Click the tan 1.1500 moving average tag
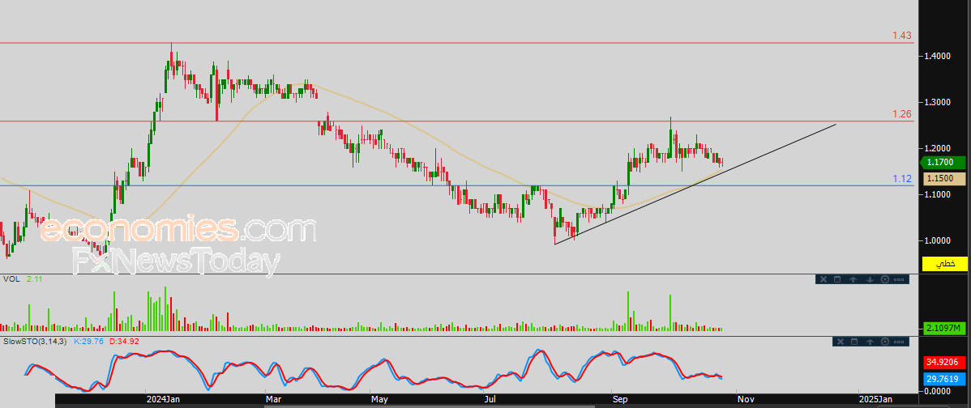 coord(943,179)
